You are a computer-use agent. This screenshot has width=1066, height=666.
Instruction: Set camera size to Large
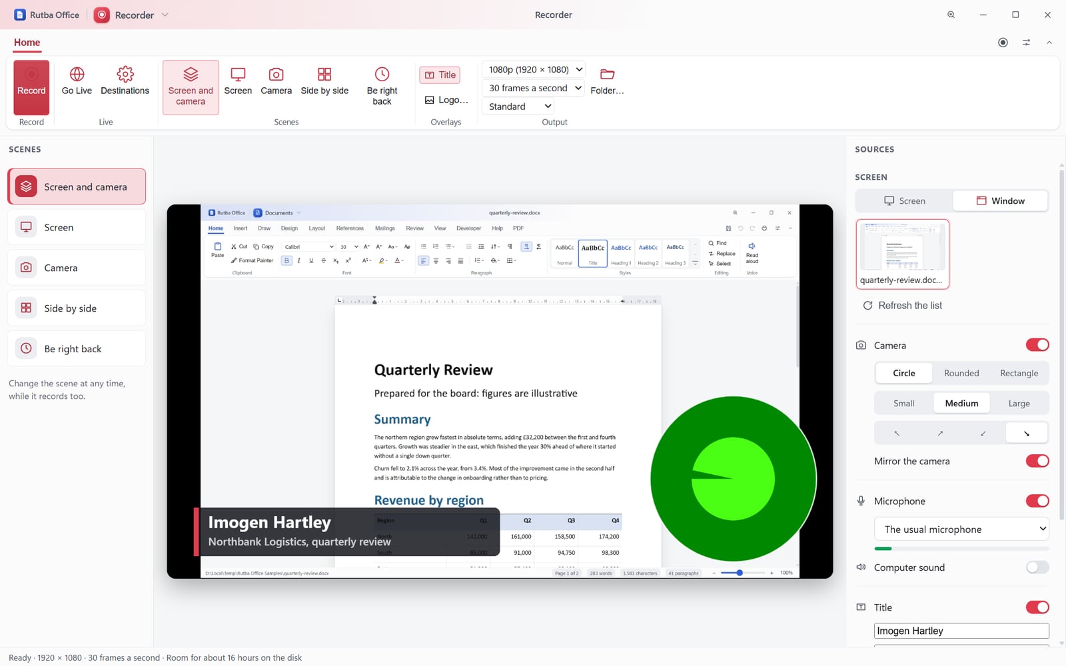pos(1019,403)
